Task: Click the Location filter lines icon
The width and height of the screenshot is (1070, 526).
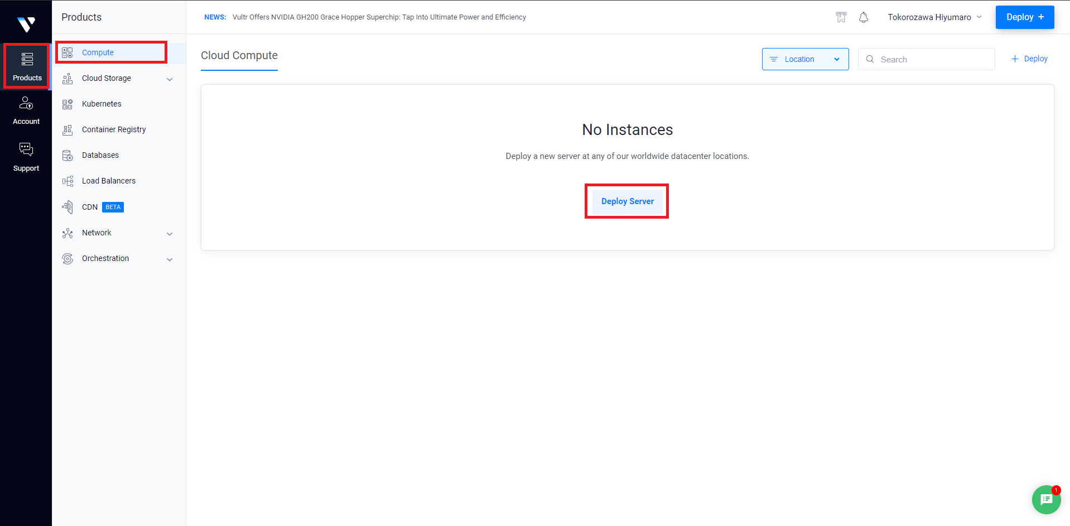Action: [774, 59]
